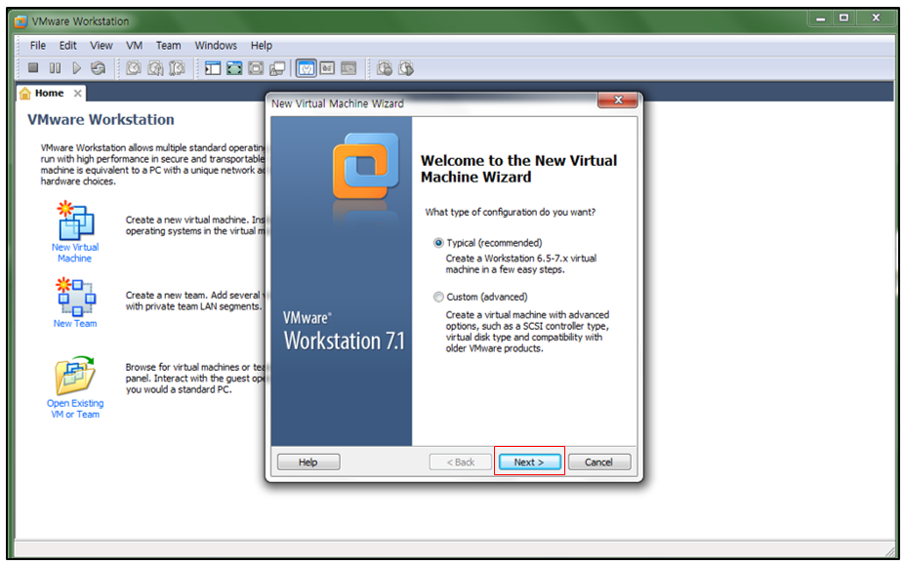Image resolution: width=905 pixels, height=565 pixels.
Task: Click the Next > button in the wizard
Action: 529,463
